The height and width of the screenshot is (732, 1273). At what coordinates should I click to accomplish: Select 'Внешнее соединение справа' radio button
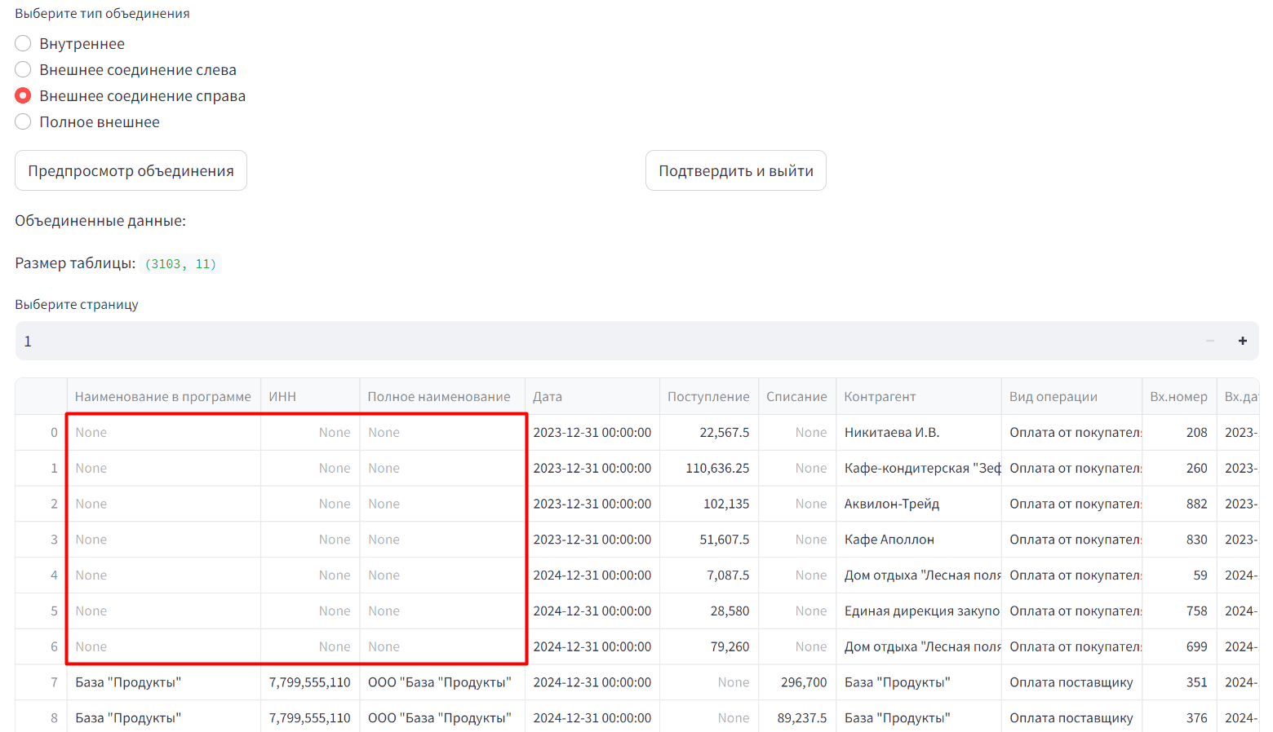(x=23, y=96)
